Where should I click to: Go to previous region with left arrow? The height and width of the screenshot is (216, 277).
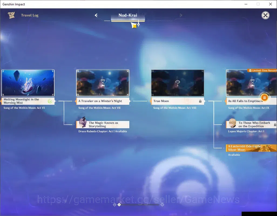(x=96, y=15)
